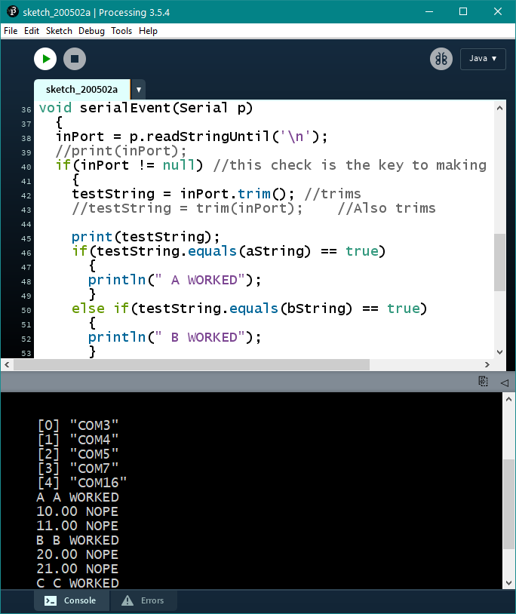This screenshot has height=614, width=516.
Task: Select the sketch_200502a tab
Action: click(x=81, y=90)
